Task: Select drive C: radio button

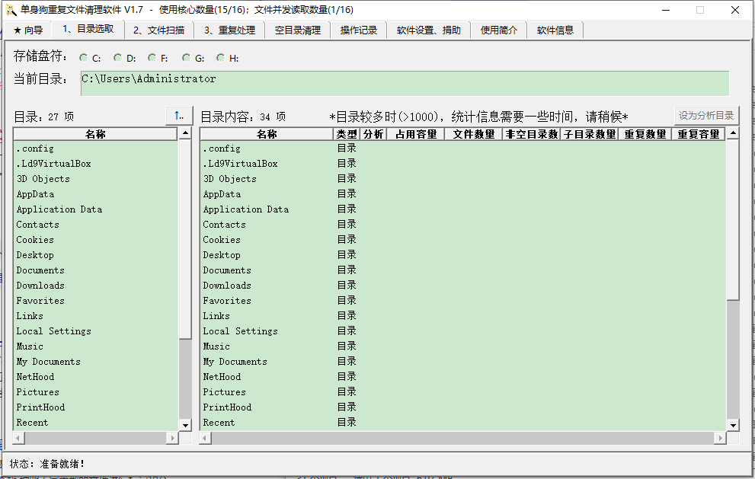Action: pos(84,58)
